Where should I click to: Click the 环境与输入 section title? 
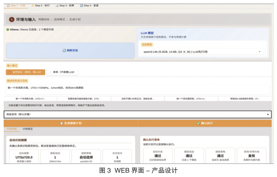(x=26, y=19)
